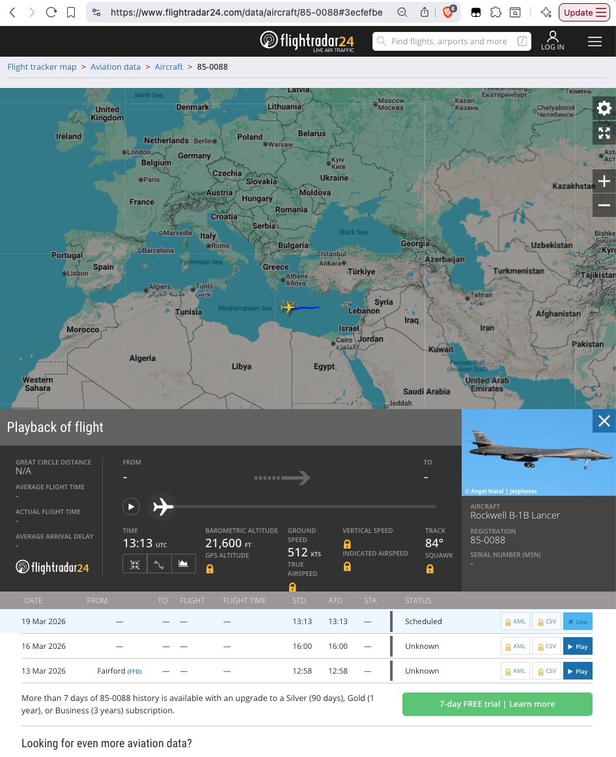The height and width of the screenshot is (757, 616).
Task: Zoom in on the map
Action: (604, 181)
